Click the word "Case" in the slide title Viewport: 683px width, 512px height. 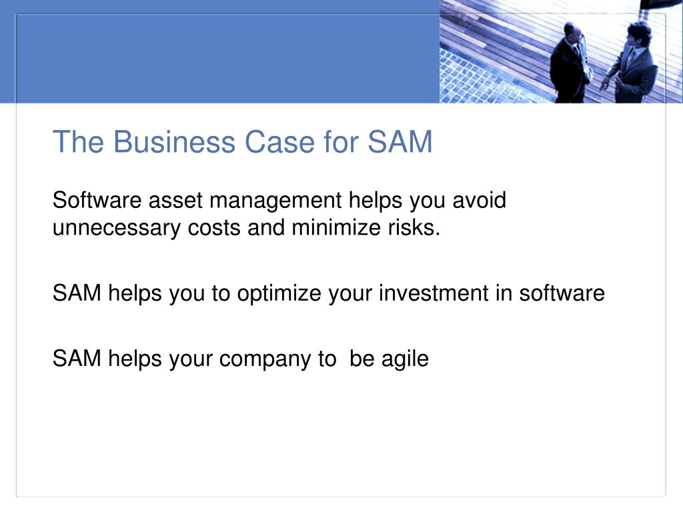click(279, 141)
